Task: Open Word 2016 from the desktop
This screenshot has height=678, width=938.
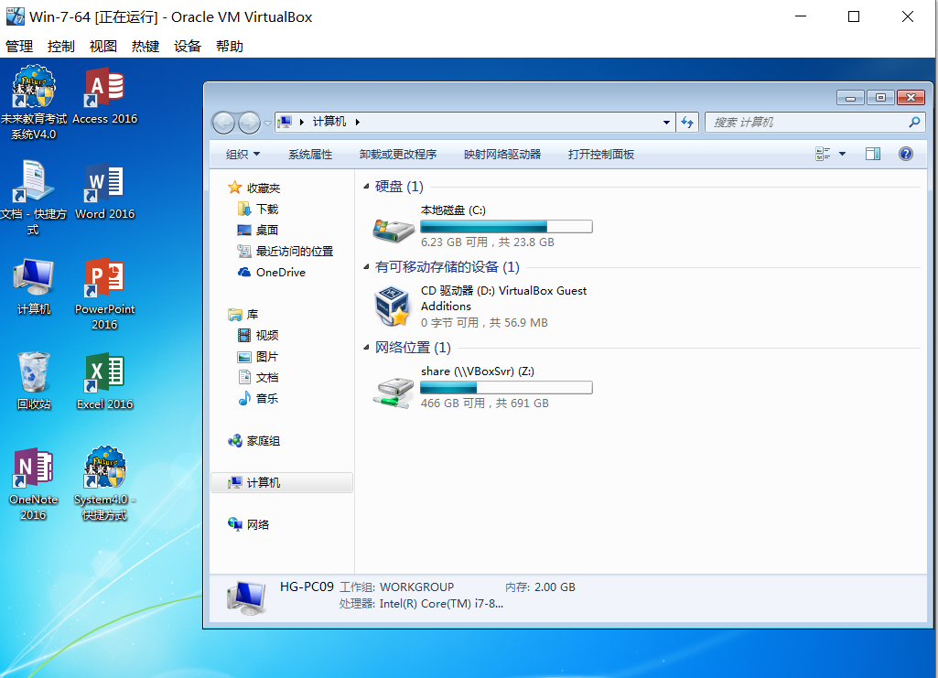Action: pyautogui.click(x=103, y=183)
